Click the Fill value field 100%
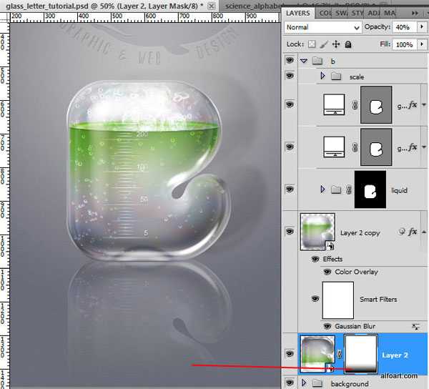The width and height of the screenshot is (429, 389). coord(405,44)
